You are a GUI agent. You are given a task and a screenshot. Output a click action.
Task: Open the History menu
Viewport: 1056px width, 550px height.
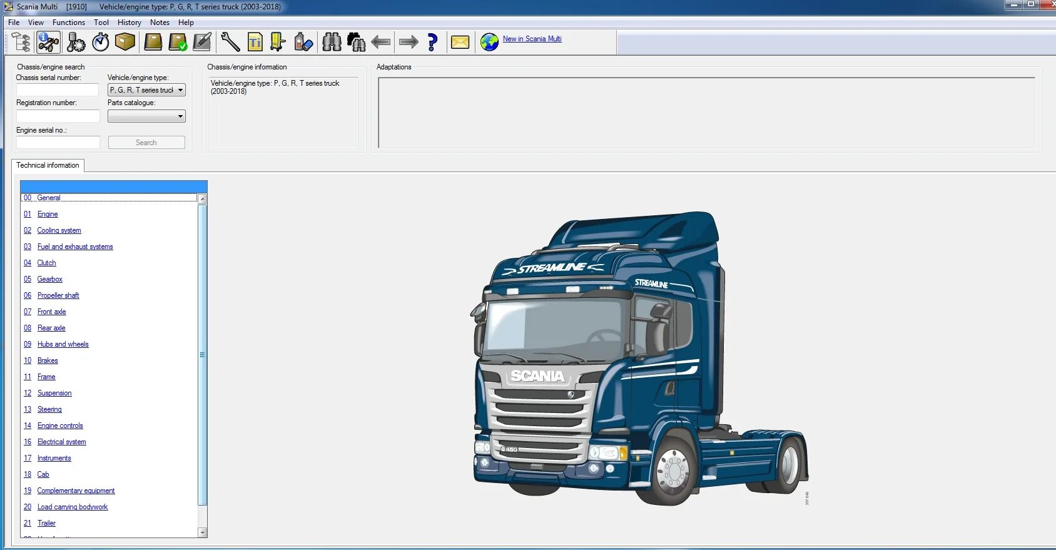[x=129, y=23]
